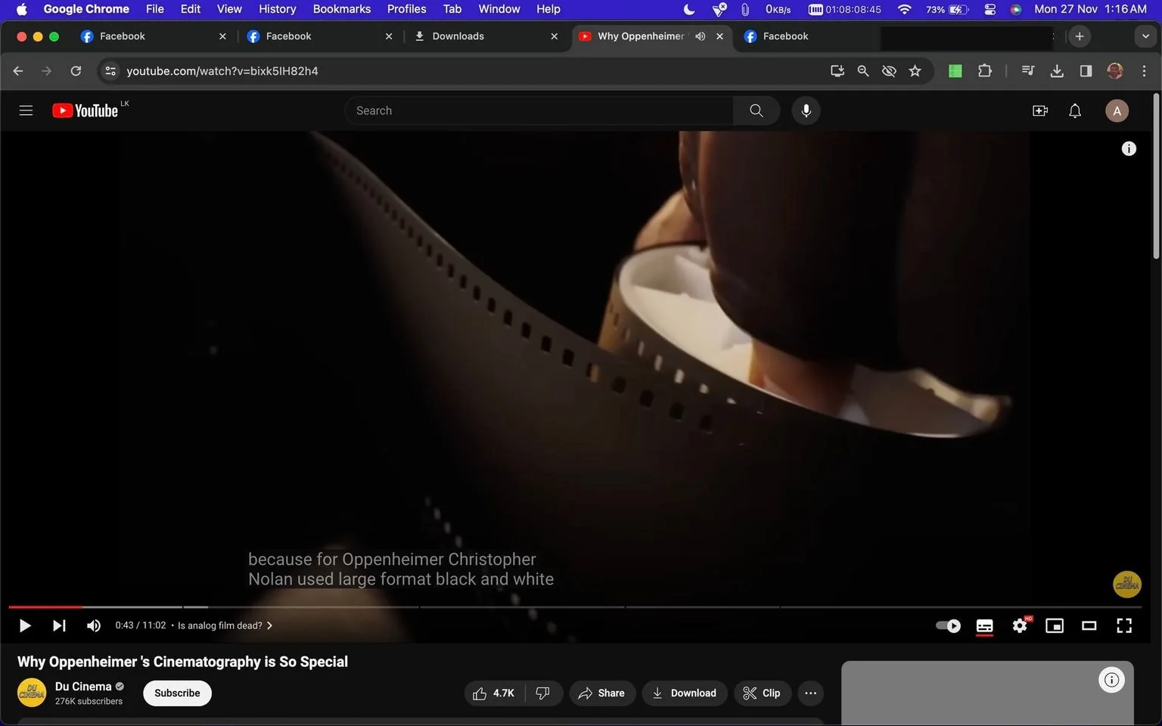This screenshot has height=726, width=1162.
Task: Open the zoom magnifier icon in address bar
Action: point(862,71)
